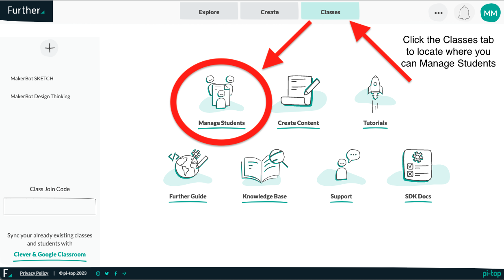Click the SDK Docs checklist icon
504x280 pixels.
click(418, 167)
